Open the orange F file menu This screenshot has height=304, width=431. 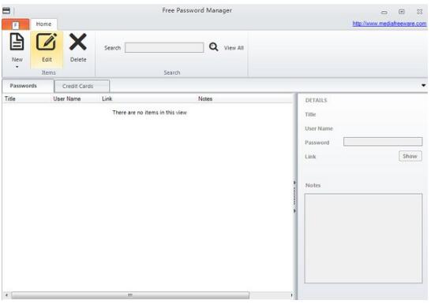pos(16,24)
